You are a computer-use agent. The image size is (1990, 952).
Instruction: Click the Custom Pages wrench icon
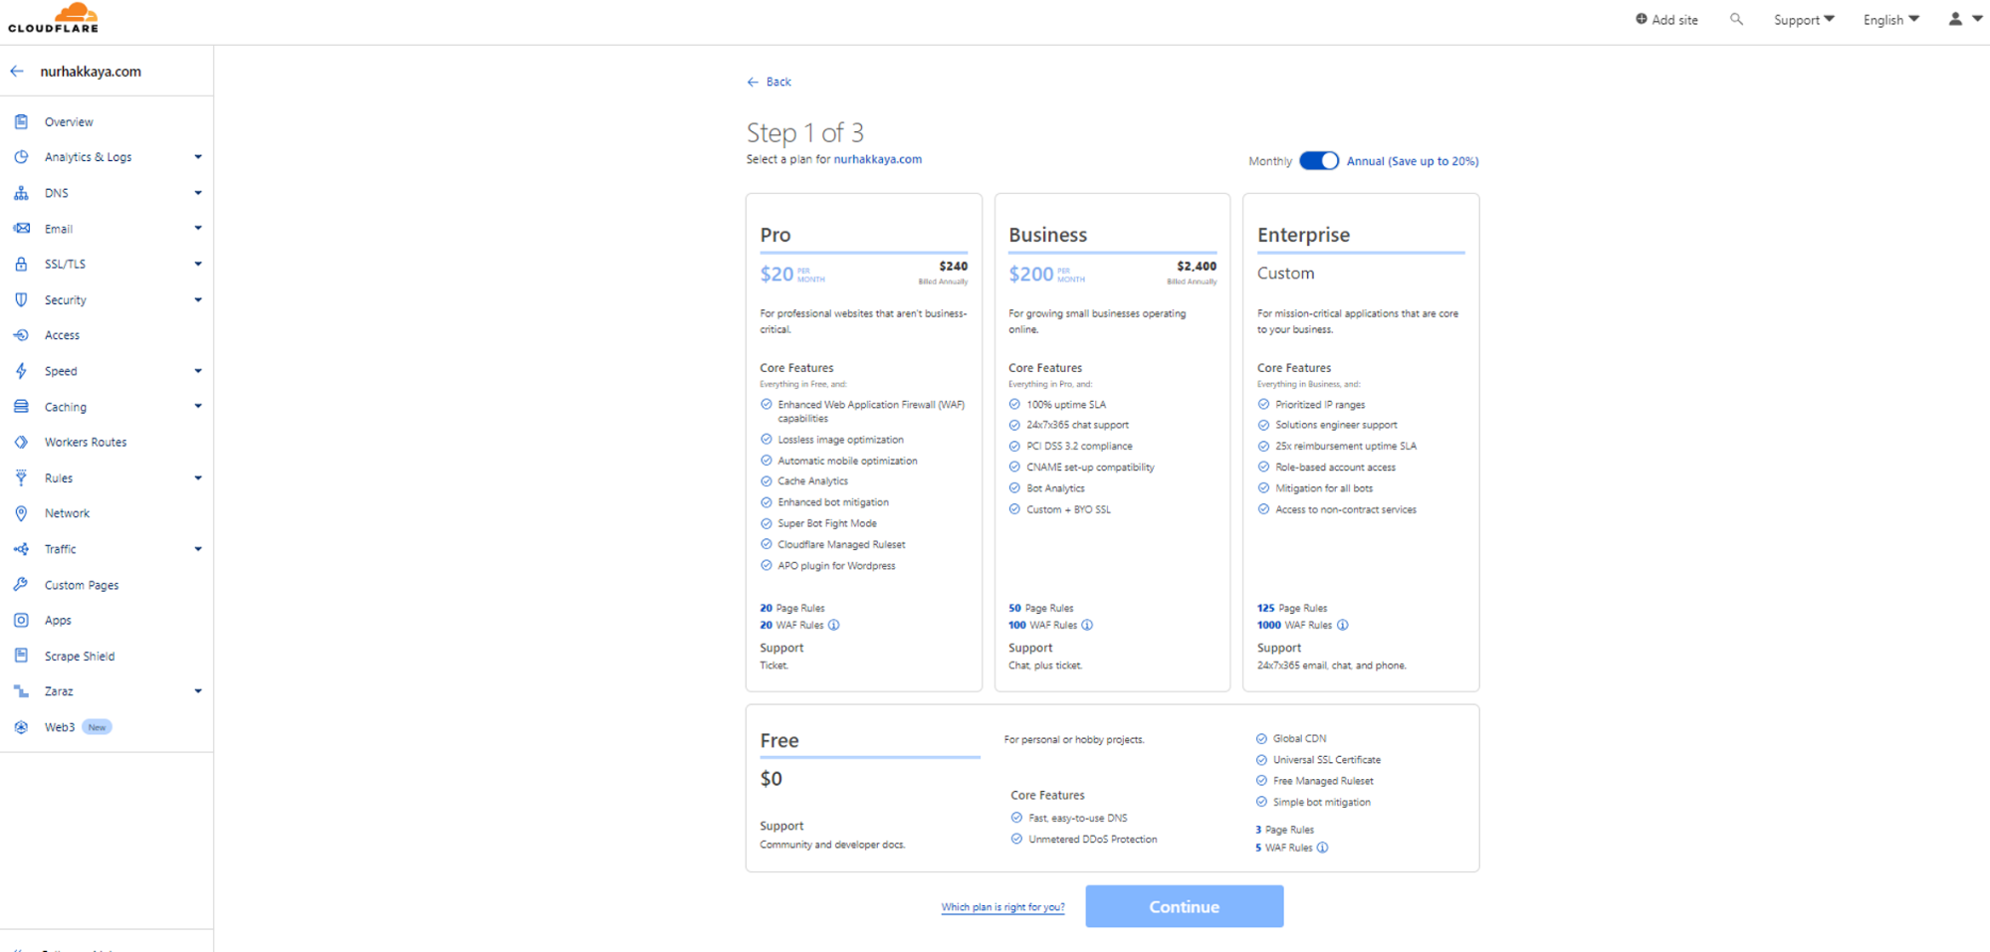coord(21,585)
